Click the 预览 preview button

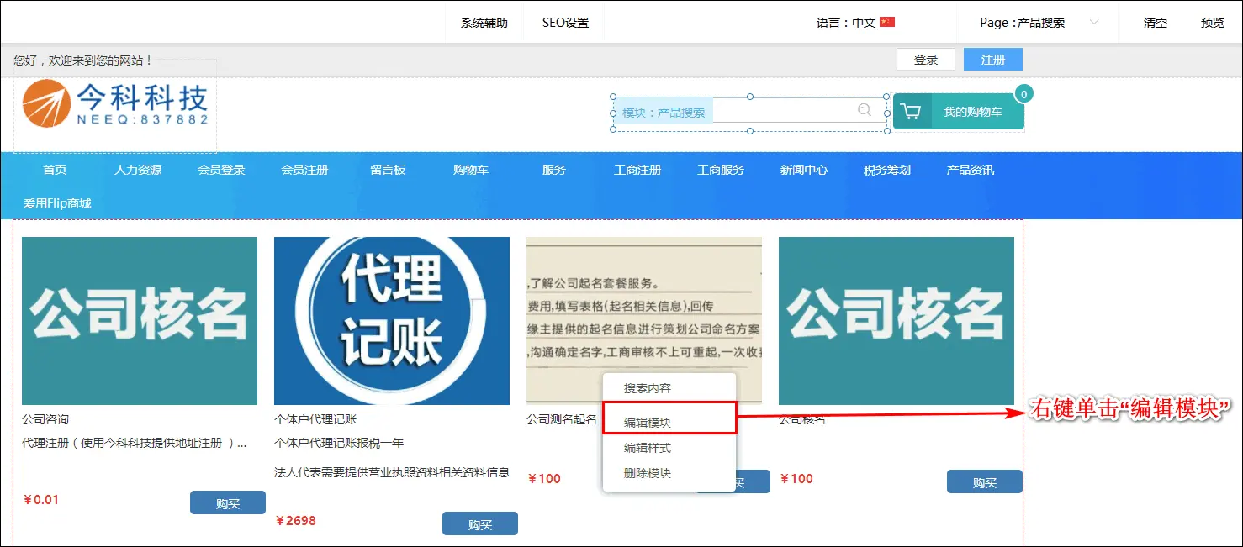tap(1212, 23)
